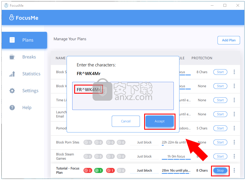Maximize the FocusMe window
246x180 pixels.
(x=225, y=5)
